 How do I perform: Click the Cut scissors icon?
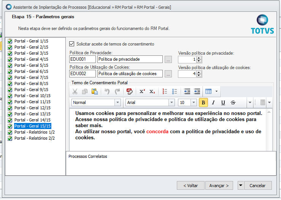coord(75,91)
